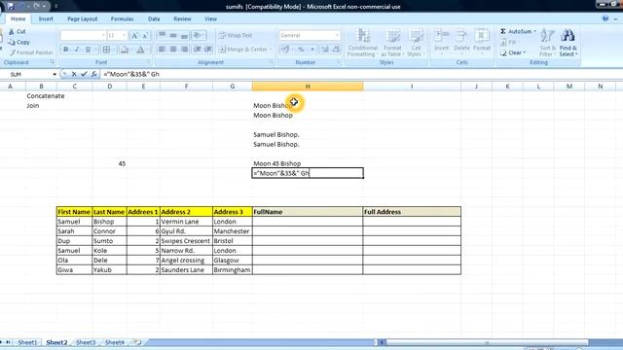The height and width of the screenshot is (350, 623).
Task: Toggle Middle Align
Action: pyautogui.click(x=173, y=36)
